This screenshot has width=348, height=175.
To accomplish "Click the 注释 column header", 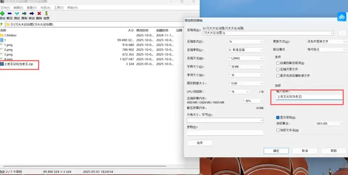I will pyautogui.click(x=179, y=30).
